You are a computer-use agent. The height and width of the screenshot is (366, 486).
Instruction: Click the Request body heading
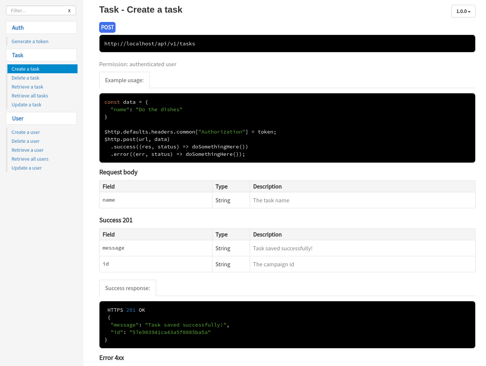coord(119,172)
